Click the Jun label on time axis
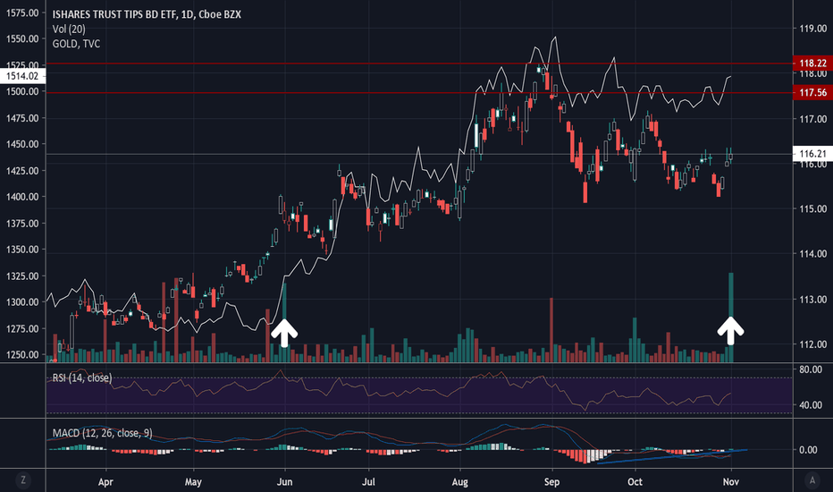 pyautogui.click(x=285, y=482)
